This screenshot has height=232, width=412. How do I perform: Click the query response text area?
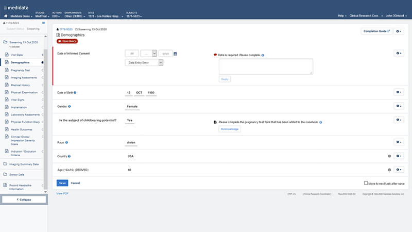point(265,67)
